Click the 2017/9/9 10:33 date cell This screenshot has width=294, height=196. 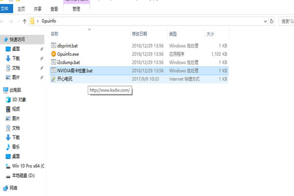coord(146,79)
